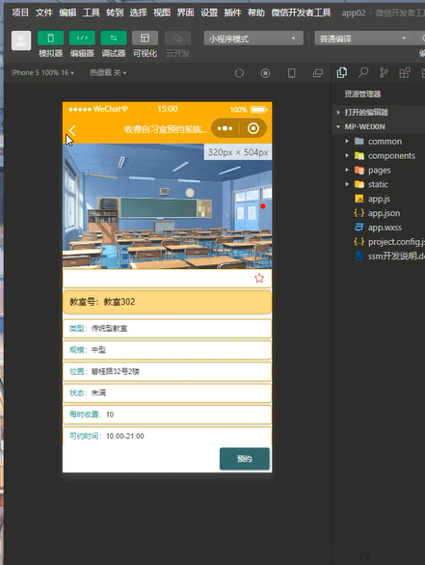Image resolution: width=425 pixels, height=565 pixels.
Task: Toggle the debugger (调试器) panel button
Action: pos(114,39)
